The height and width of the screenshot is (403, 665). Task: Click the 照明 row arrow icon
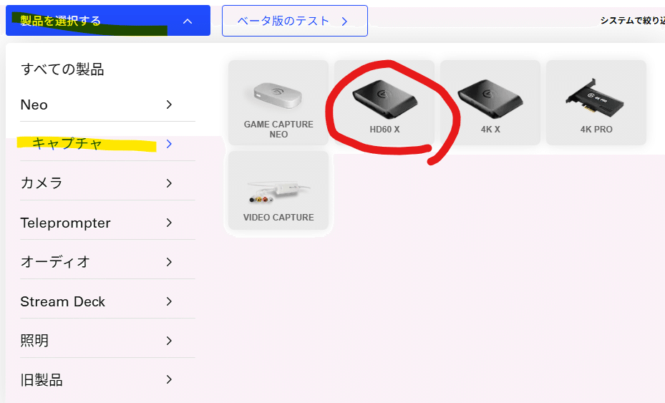click(x=169, y=341)
